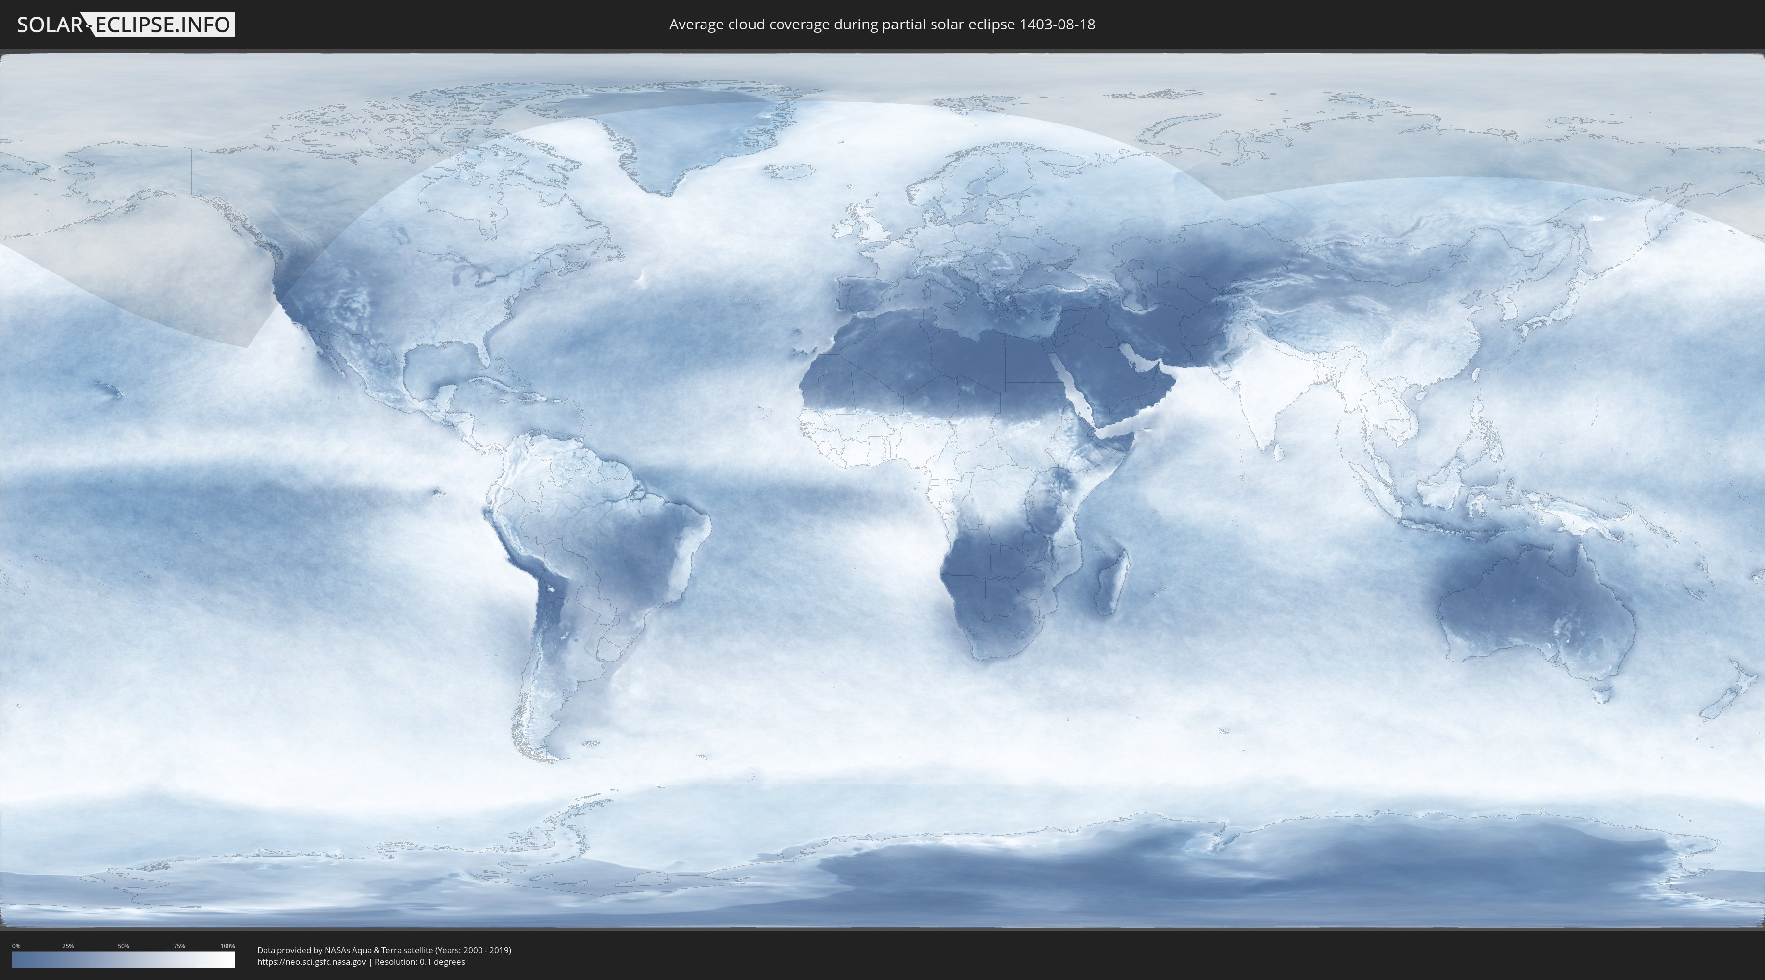The height and width of the screenshot is (980, 1765).
Task: Click the NASA Aqua & Terra data credit text
Action: (384, 950)
